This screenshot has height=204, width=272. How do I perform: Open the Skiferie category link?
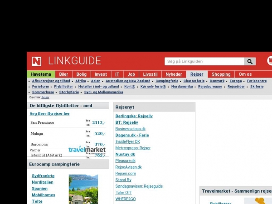pyautogui.click(x=257, y=87)
